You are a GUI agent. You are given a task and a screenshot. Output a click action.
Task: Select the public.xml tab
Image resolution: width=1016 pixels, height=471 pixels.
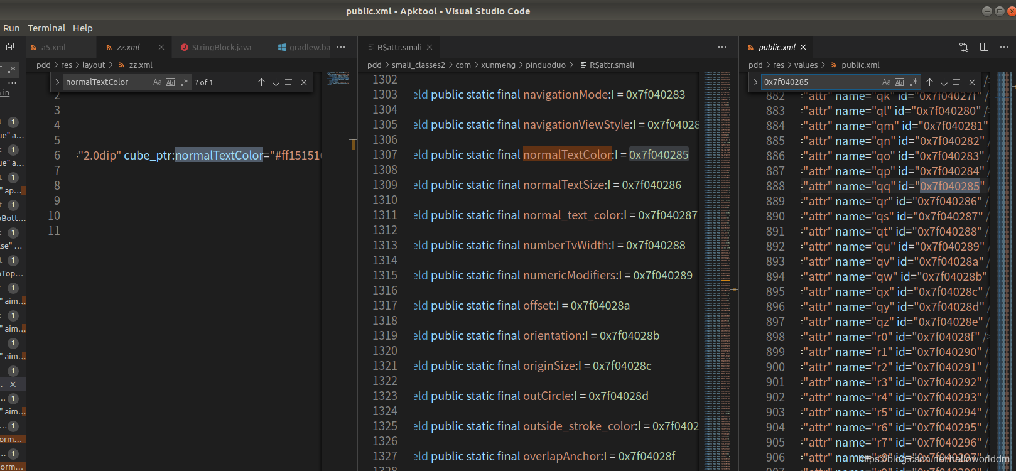click(x=776, y=47)
